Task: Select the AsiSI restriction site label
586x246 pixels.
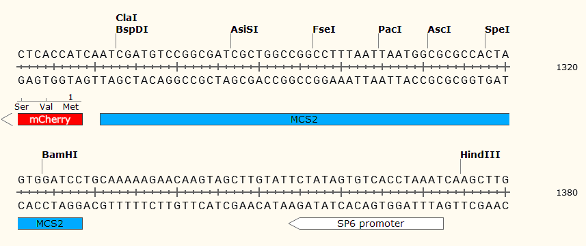Action: tap(244, 29)
